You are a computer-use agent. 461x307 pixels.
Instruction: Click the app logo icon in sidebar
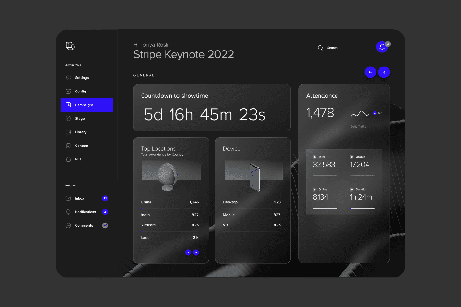pyautogui.click(x=70, y=46)
